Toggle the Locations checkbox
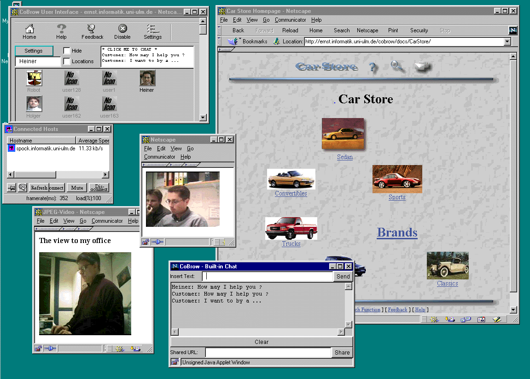Screen dimensions: 530x379 pos(67,61)
